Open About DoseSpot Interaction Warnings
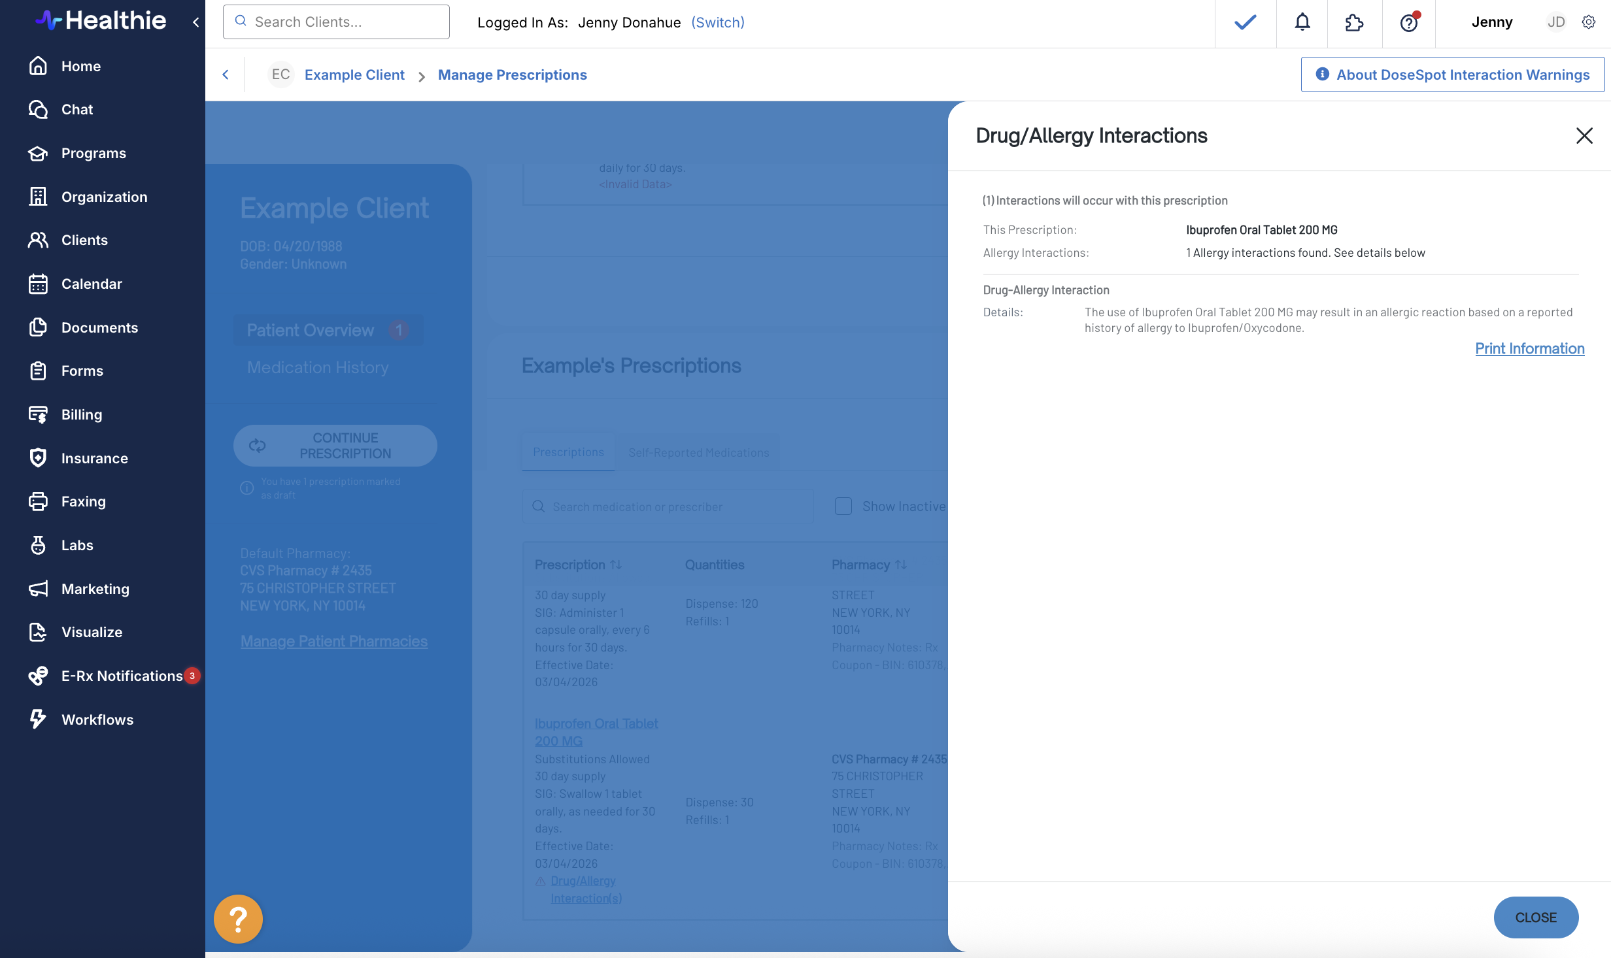This screenshot has height=958, width=1611. pos(1452,74)
